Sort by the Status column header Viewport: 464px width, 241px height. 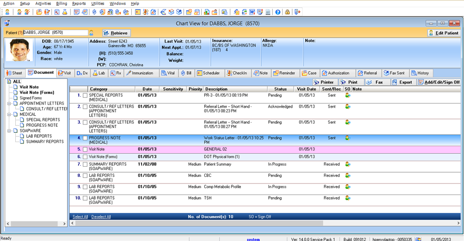(280, 89)
